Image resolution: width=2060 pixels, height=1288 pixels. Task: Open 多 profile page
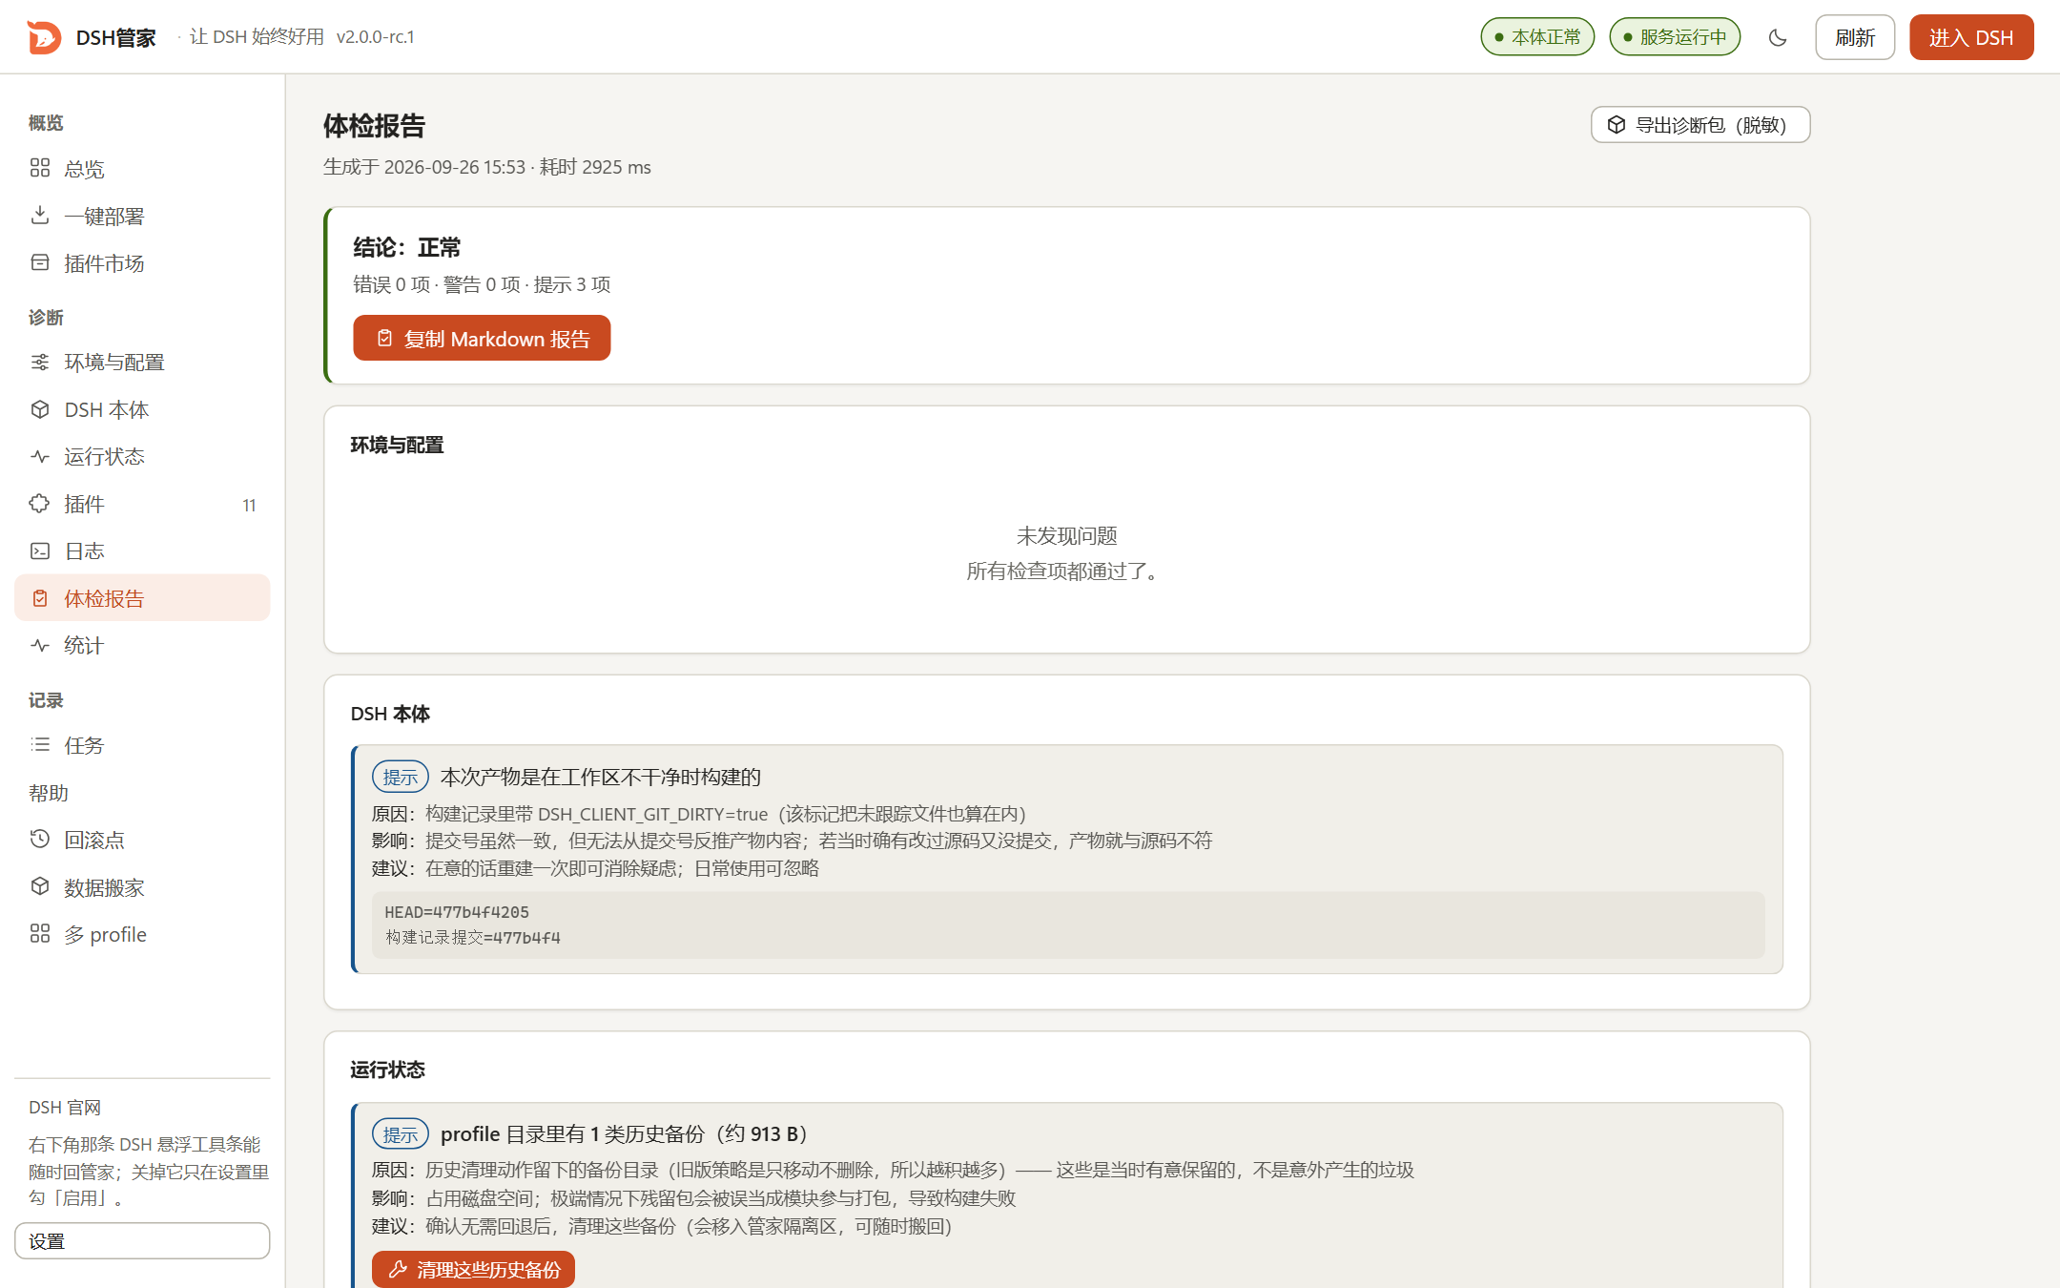[x=142, y=934]
